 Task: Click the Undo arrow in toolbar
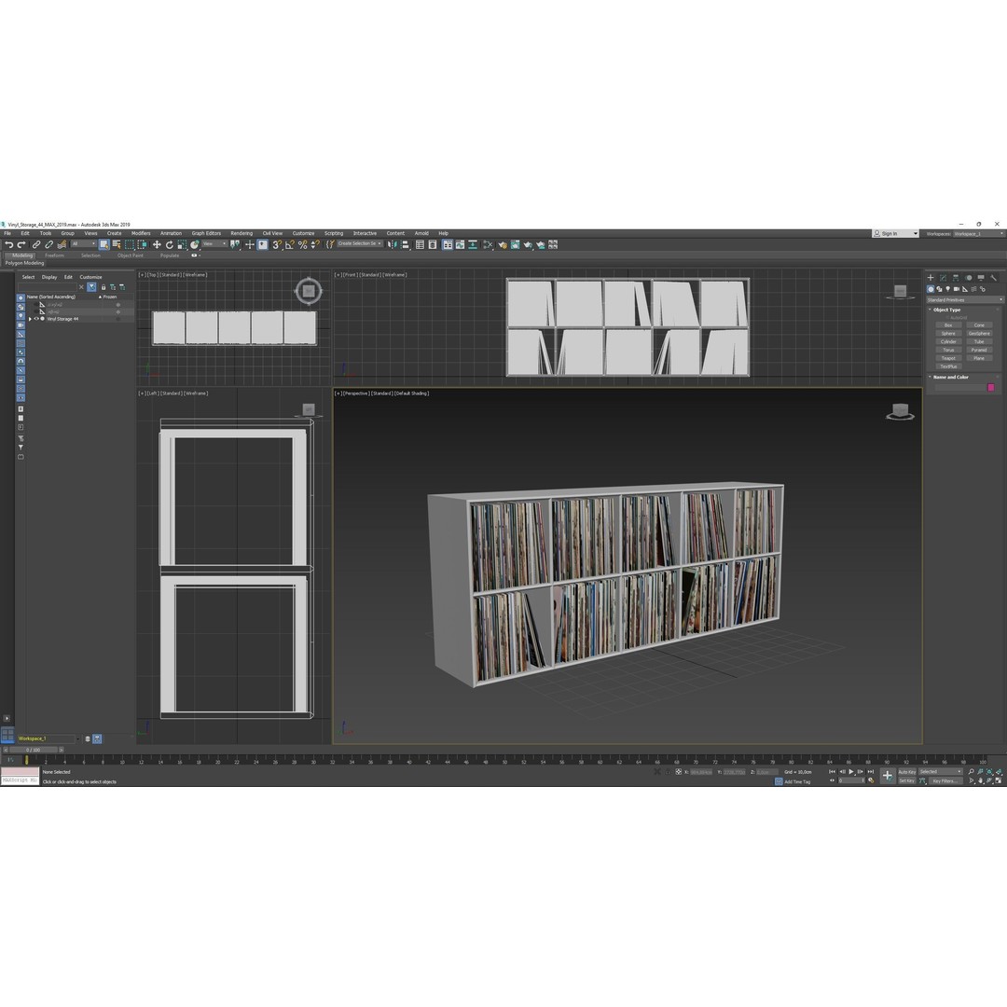click(8, 244)
